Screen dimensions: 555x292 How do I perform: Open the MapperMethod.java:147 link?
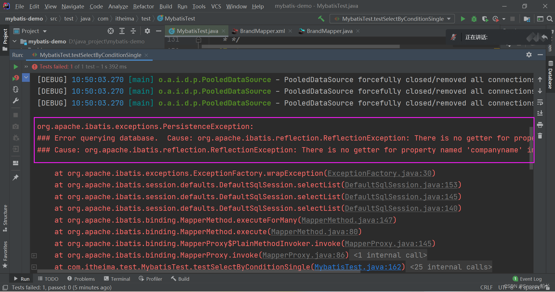pos(347,220)
